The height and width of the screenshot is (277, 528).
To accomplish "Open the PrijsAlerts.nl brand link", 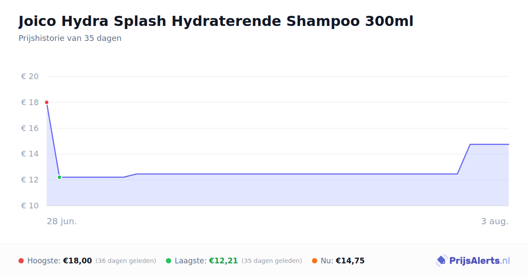I will [x=473, y=261].
